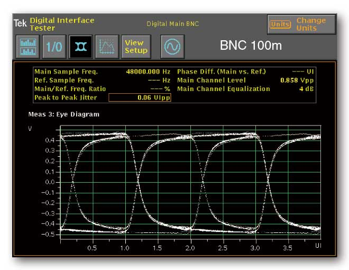Click the 48000.000 Hz value
This screenshot has width=349, height=270.
(148, 71)
